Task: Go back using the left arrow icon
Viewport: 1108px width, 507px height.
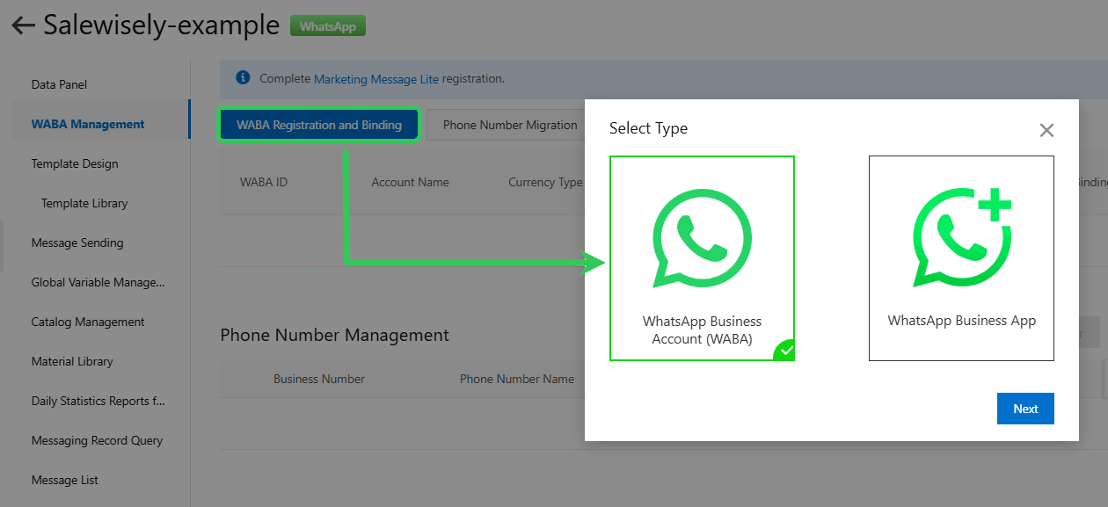Action: point(23,26)
